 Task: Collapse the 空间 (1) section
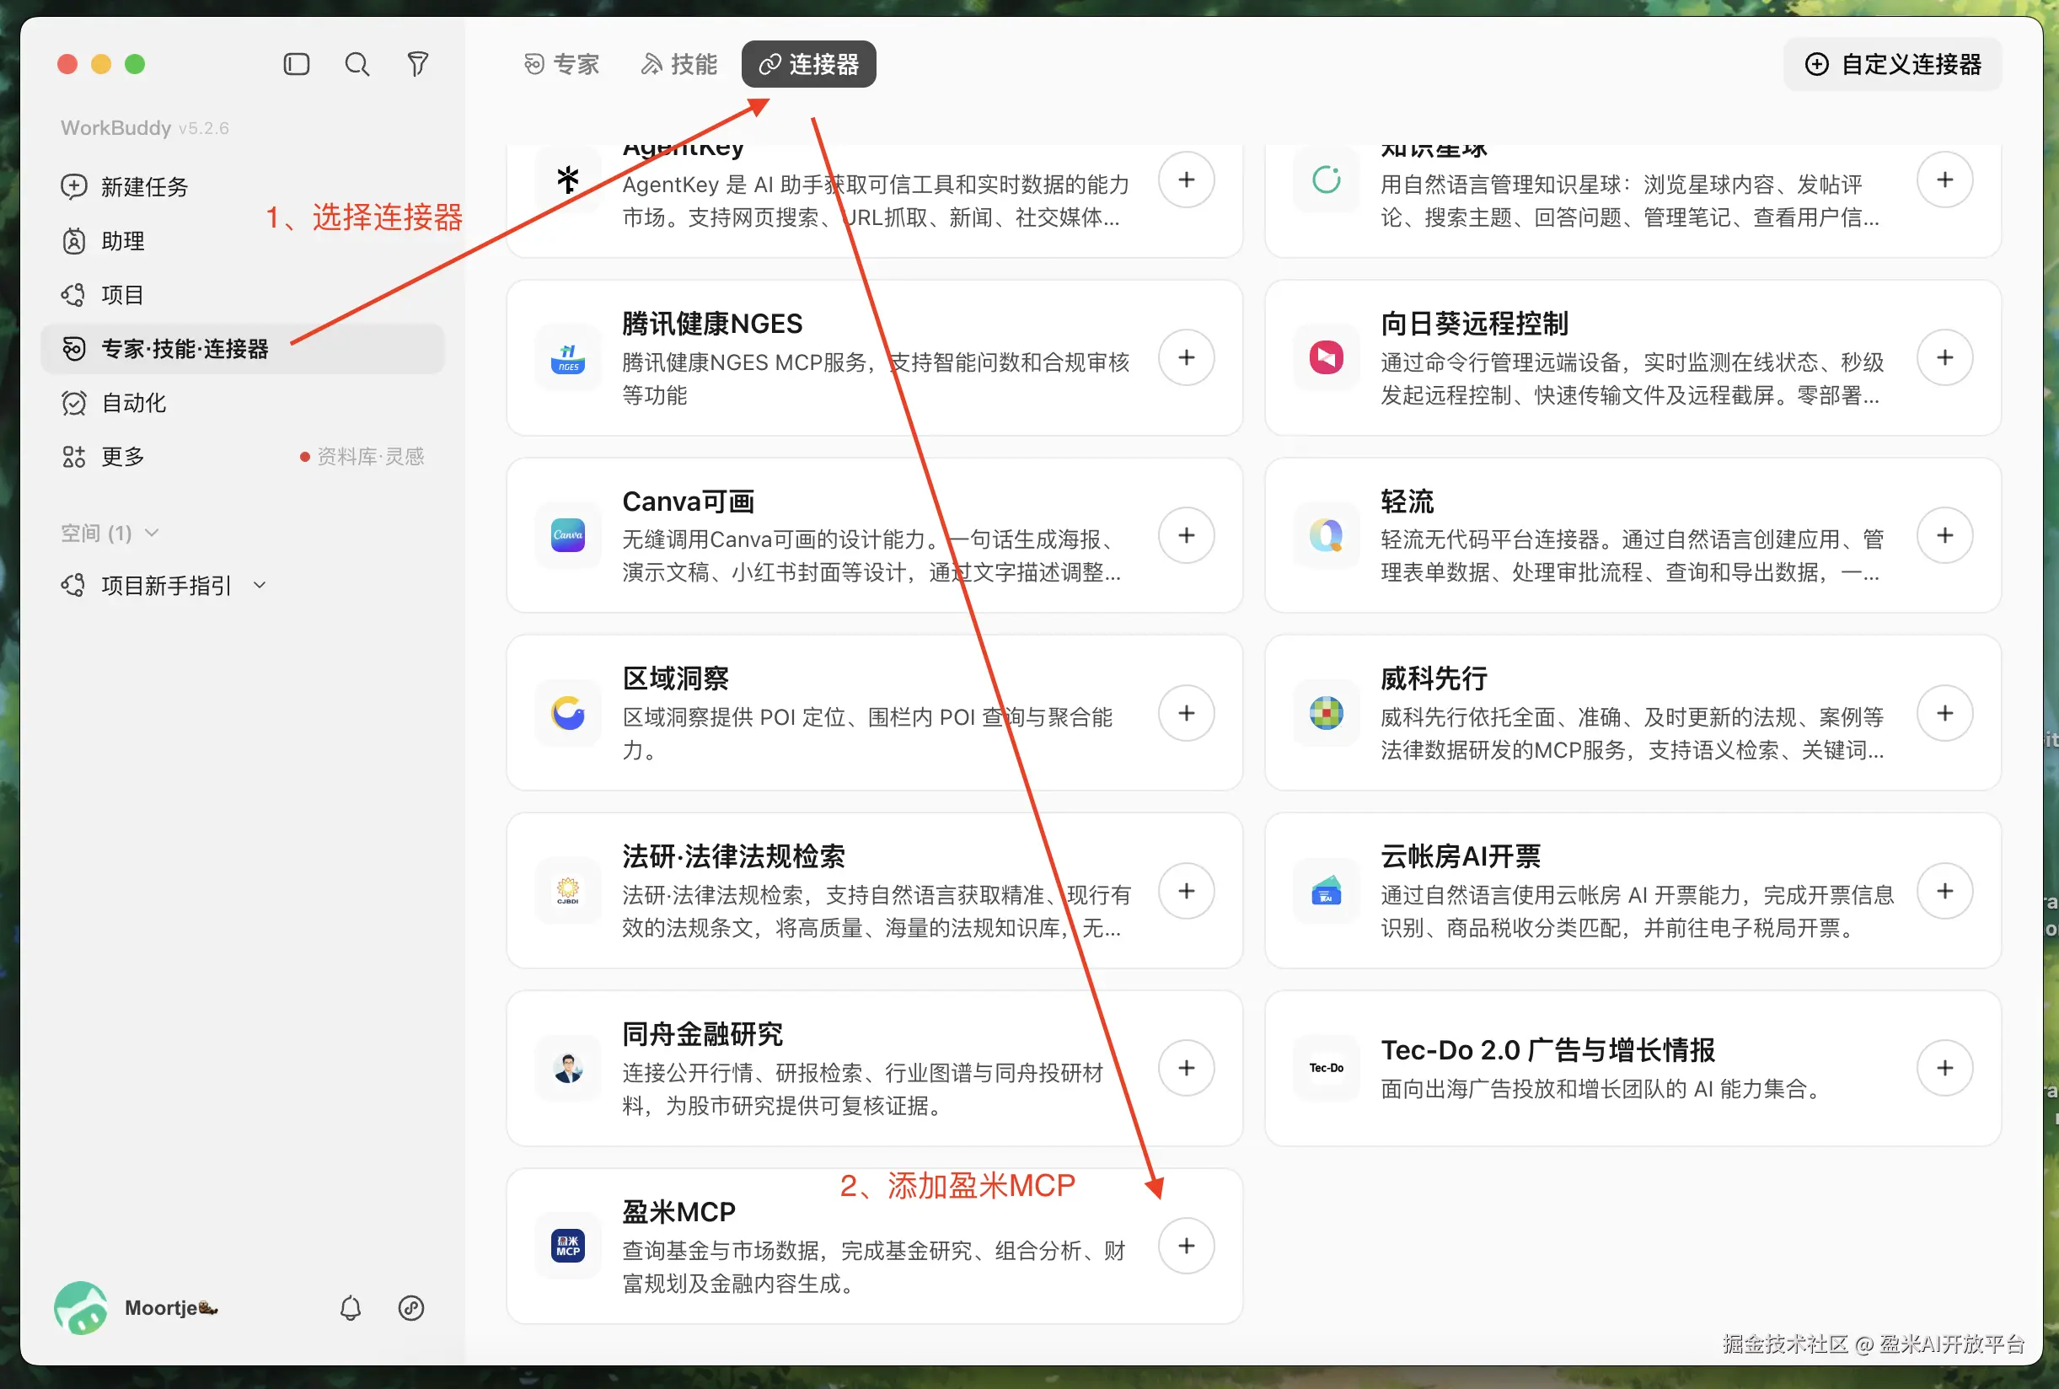click(110, 534)
